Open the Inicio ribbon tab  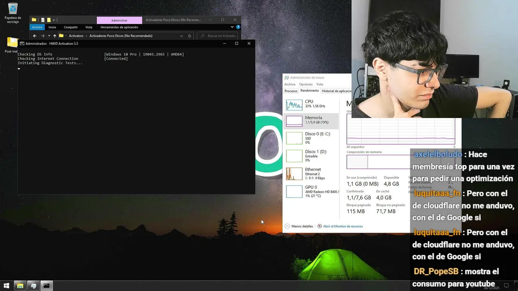pos(52,27)
